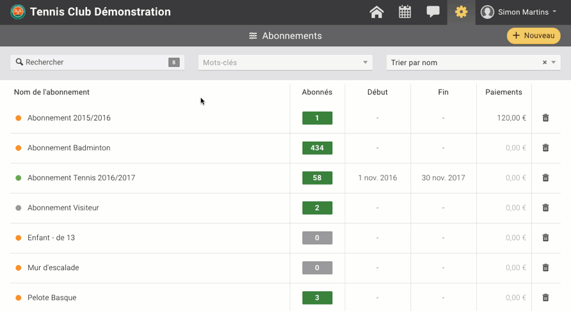Delete Abonnement 2015/2016 with trash icon

point(545,118)
